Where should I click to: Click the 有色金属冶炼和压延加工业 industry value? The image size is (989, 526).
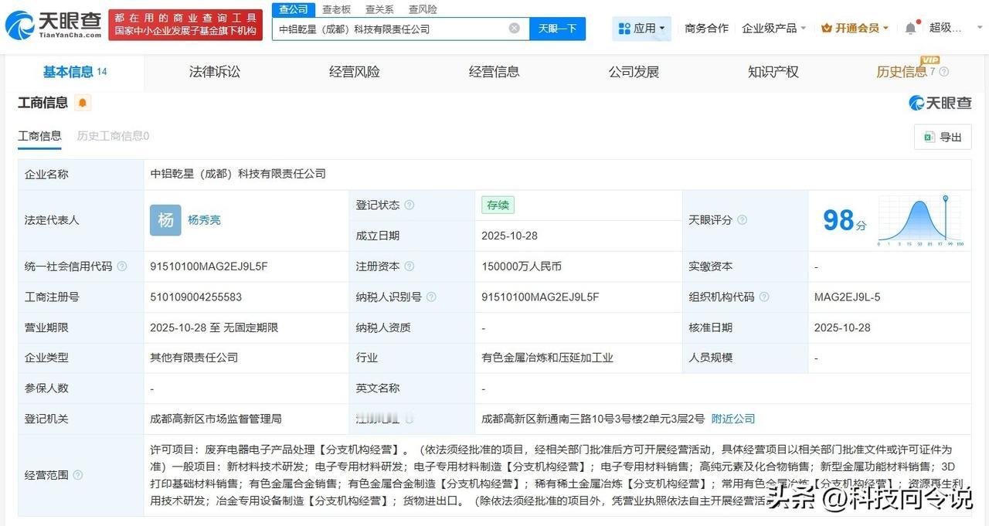[547, 358]
